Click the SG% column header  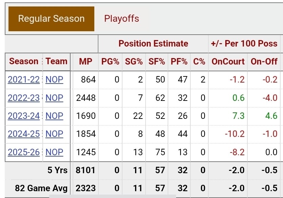click(x=134, y=61)
